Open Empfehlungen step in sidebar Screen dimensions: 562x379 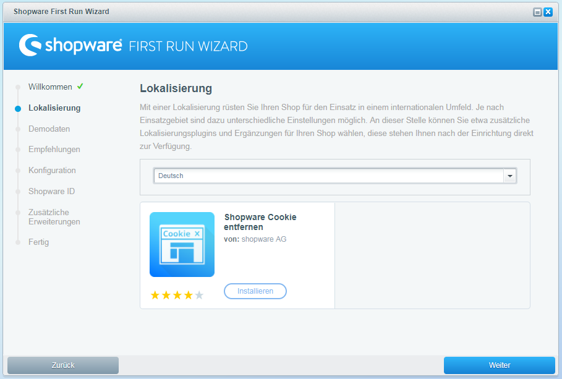pyautogui.click(x=54, y=150)
